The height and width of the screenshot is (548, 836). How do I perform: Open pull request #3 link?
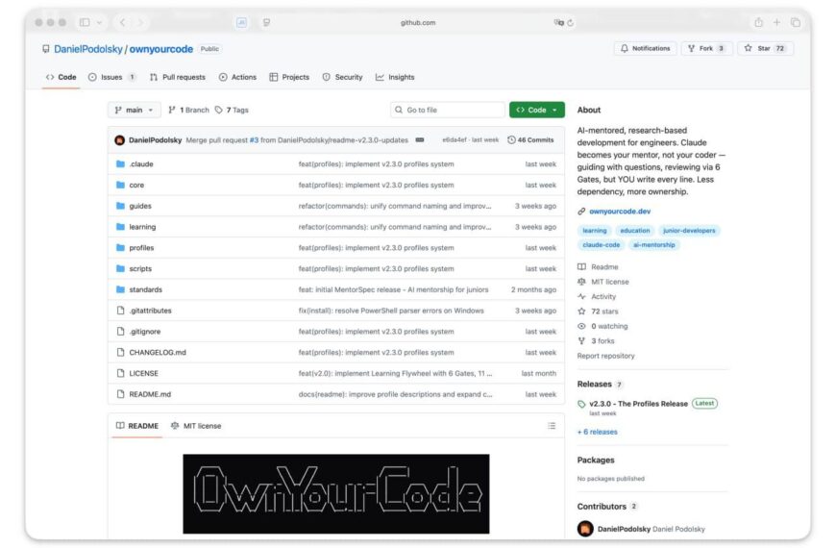point(254,140)
